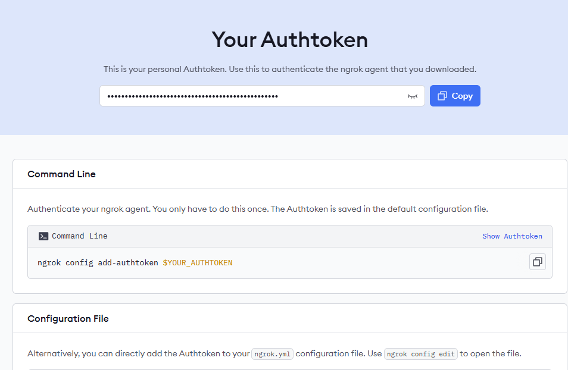The height and width of the screenshot is (370, 568).
Task: Click the terminal icon beside Command Line
Action: (x=43, y=236)
